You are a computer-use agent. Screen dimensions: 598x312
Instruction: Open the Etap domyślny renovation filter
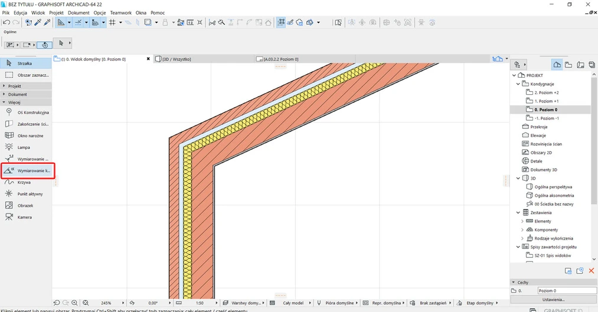pyautogui.click(x=478, y=303)
